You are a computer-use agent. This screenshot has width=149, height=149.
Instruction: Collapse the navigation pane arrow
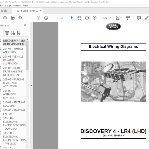(x=32, y=86)
